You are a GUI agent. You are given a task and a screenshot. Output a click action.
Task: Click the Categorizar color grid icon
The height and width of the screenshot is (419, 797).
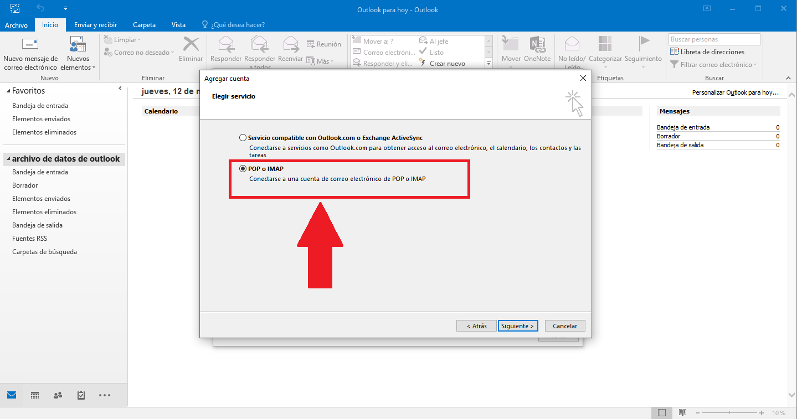605,44
